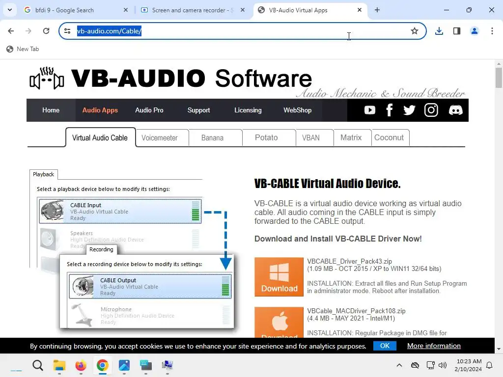Go forward in browser history
Viewport: 503px width, 377px height.
point(28,31)
